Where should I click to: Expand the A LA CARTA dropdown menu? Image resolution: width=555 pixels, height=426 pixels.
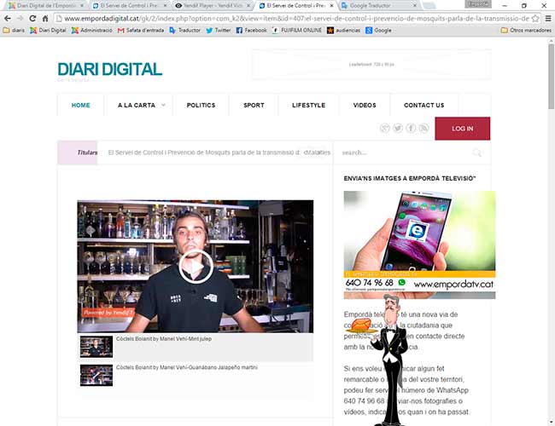(x=141, y=106)
